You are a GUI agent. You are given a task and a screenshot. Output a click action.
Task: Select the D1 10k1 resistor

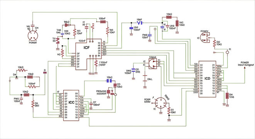[x=169, y=110]
